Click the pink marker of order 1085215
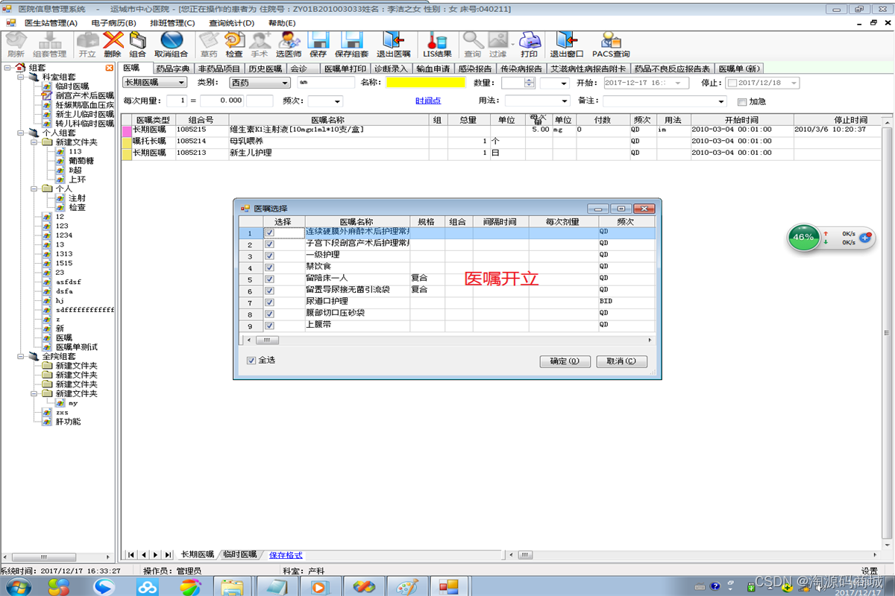Screen dimensions: 895x596 click(x=126, y=130)
